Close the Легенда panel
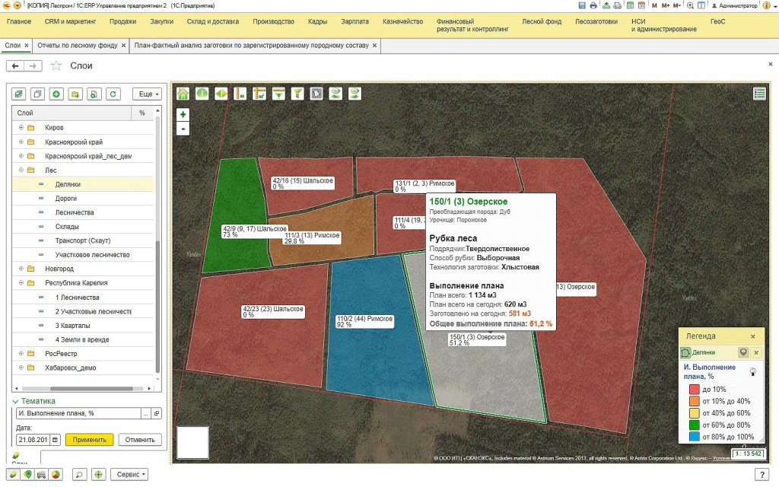This screenshot has height=487, width=779. pos(752,336)
